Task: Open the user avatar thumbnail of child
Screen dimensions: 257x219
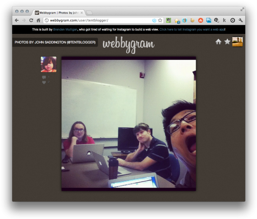Action: [49, 64]
